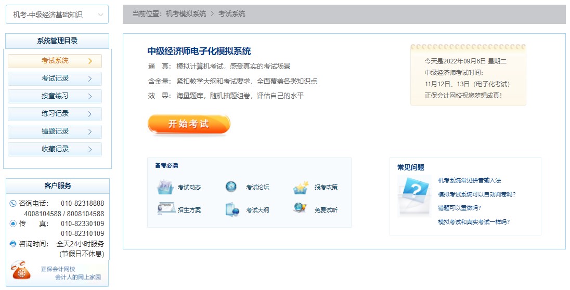Image resolution: width=570 pixels, height=290 pixels.
Task: Click the chevron arrow on 收藏记录 item
Action: pos(90,150)
